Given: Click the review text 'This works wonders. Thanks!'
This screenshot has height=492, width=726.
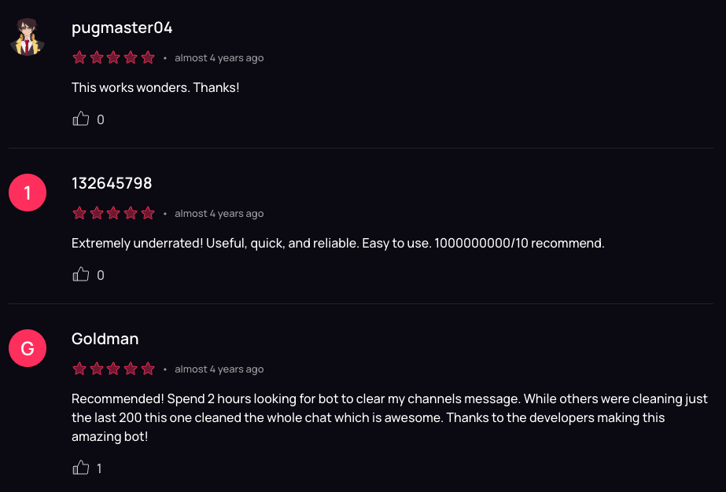Looking at the screenshot, I should (155, 87).
